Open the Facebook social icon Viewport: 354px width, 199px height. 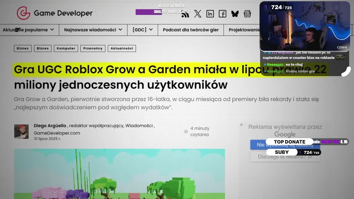coord(222,14)
